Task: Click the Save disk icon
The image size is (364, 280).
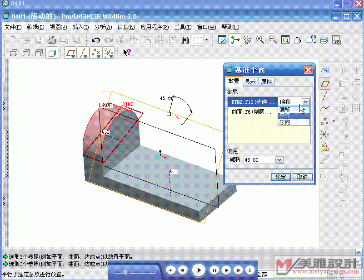Action: point(39,40)
